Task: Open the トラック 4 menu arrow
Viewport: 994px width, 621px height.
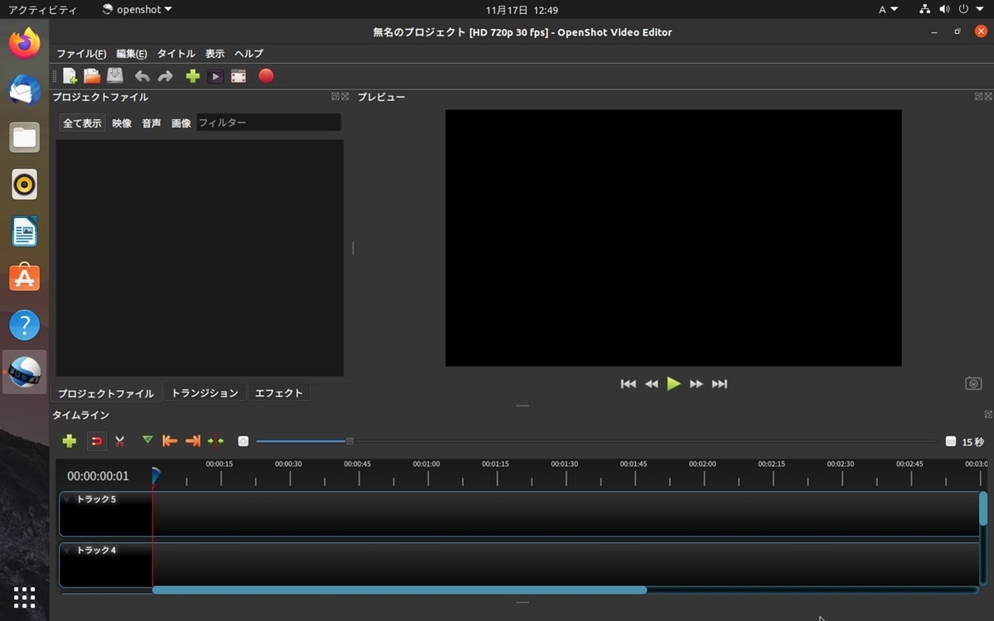Action: (66, 550)
